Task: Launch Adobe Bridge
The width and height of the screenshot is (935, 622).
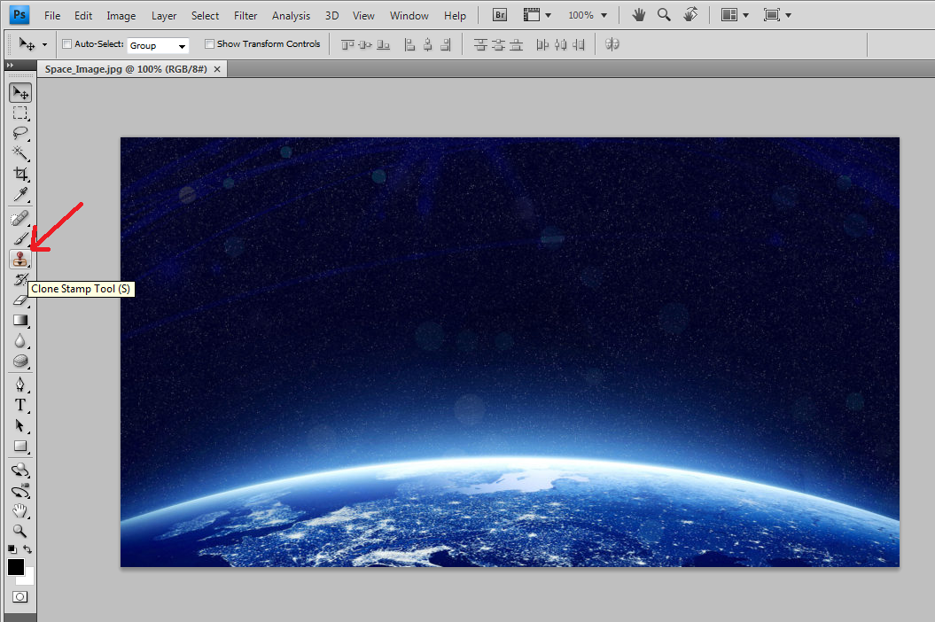Action: tap(500, 15)
